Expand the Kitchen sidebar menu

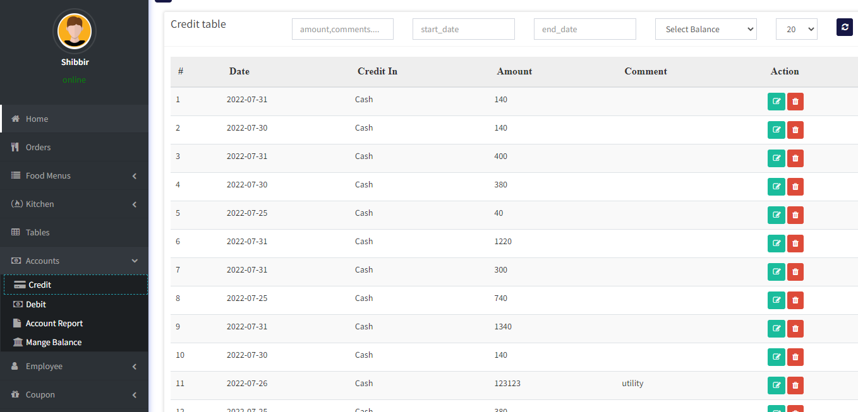pyautogui.click(x=75, y=204)
